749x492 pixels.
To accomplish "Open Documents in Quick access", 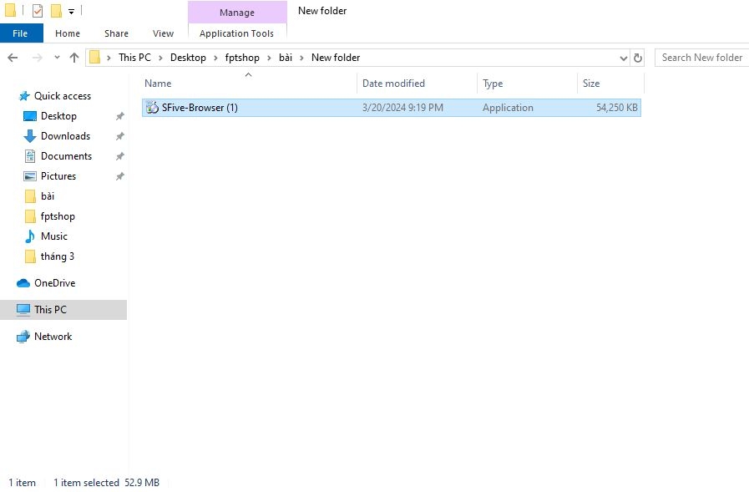I will (x=66, y=156).
